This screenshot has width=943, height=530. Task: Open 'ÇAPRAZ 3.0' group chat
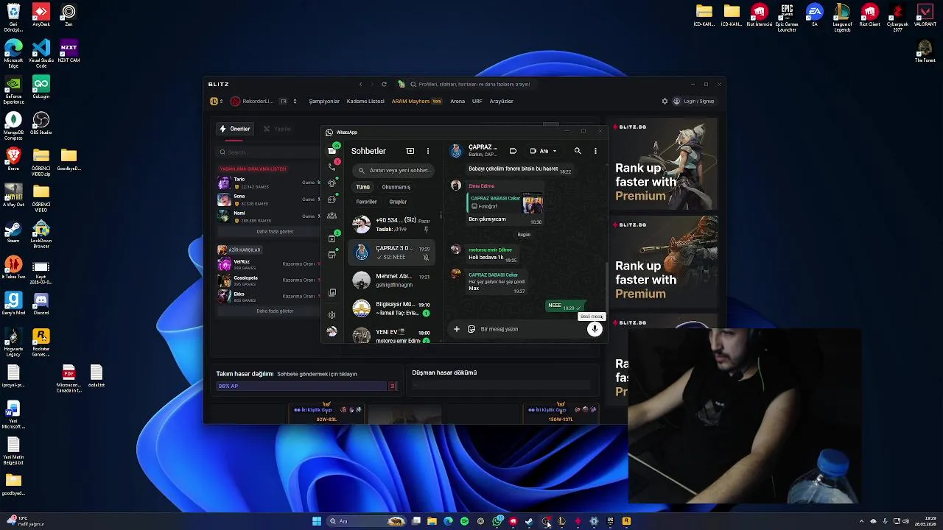click(391, 252)
